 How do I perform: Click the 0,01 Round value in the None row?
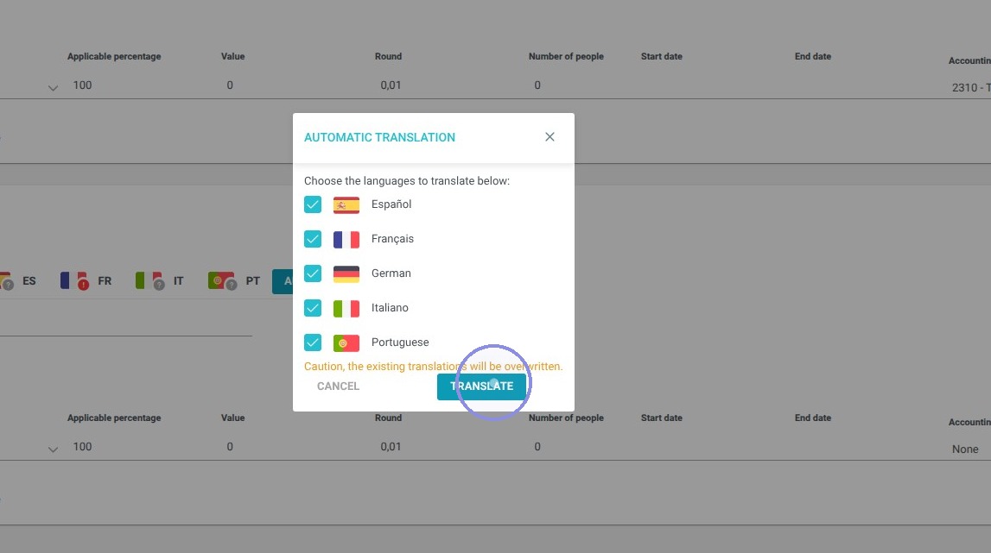(391, 447)
